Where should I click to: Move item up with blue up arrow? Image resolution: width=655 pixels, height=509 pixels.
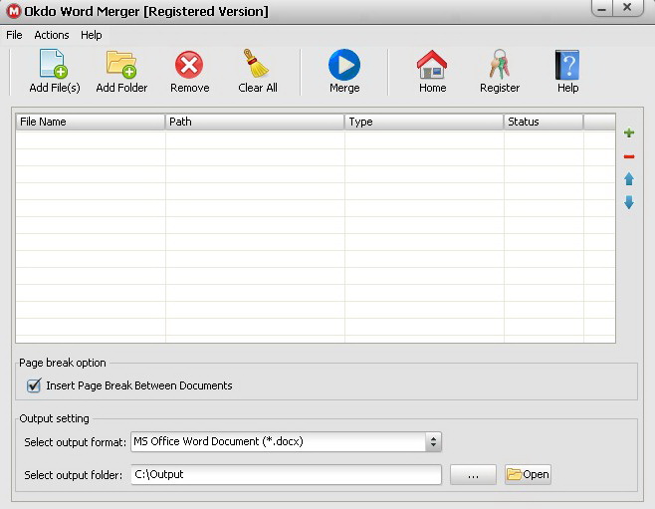pos(629,179)
